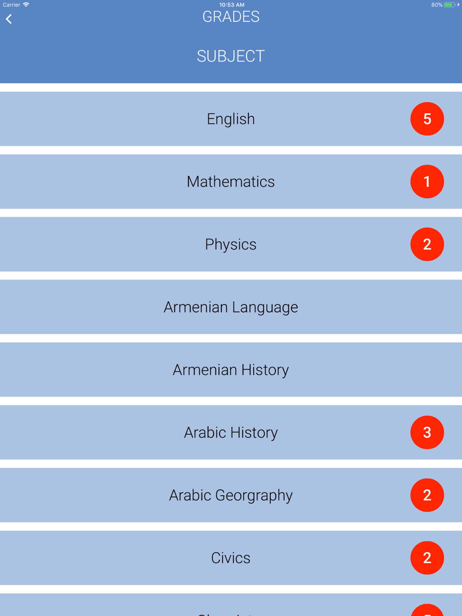The image size is (462, 616).
Task: Click the red 3 badge on Arabic History
Action: [x=427, y=432]
